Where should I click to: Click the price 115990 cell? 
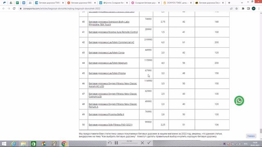[x=146, y=63]
